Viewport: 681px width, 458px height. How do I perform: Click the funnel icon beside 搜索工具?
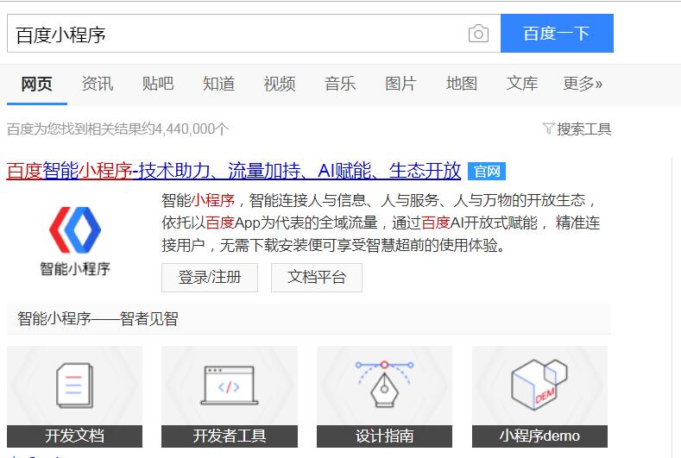[549, 129]
